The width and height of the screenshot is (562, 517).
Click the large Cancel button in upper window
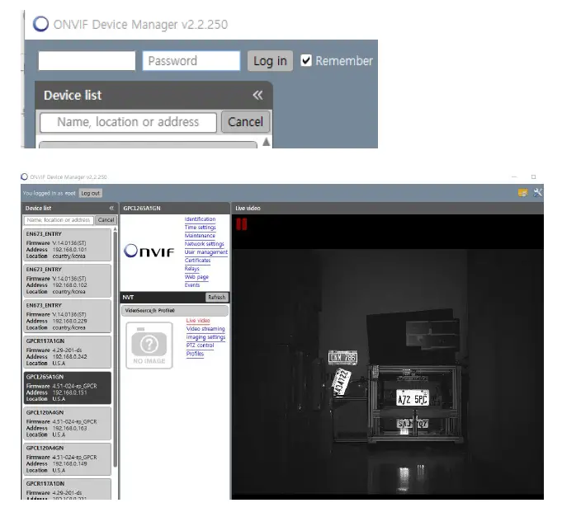(x=246, y=122)
